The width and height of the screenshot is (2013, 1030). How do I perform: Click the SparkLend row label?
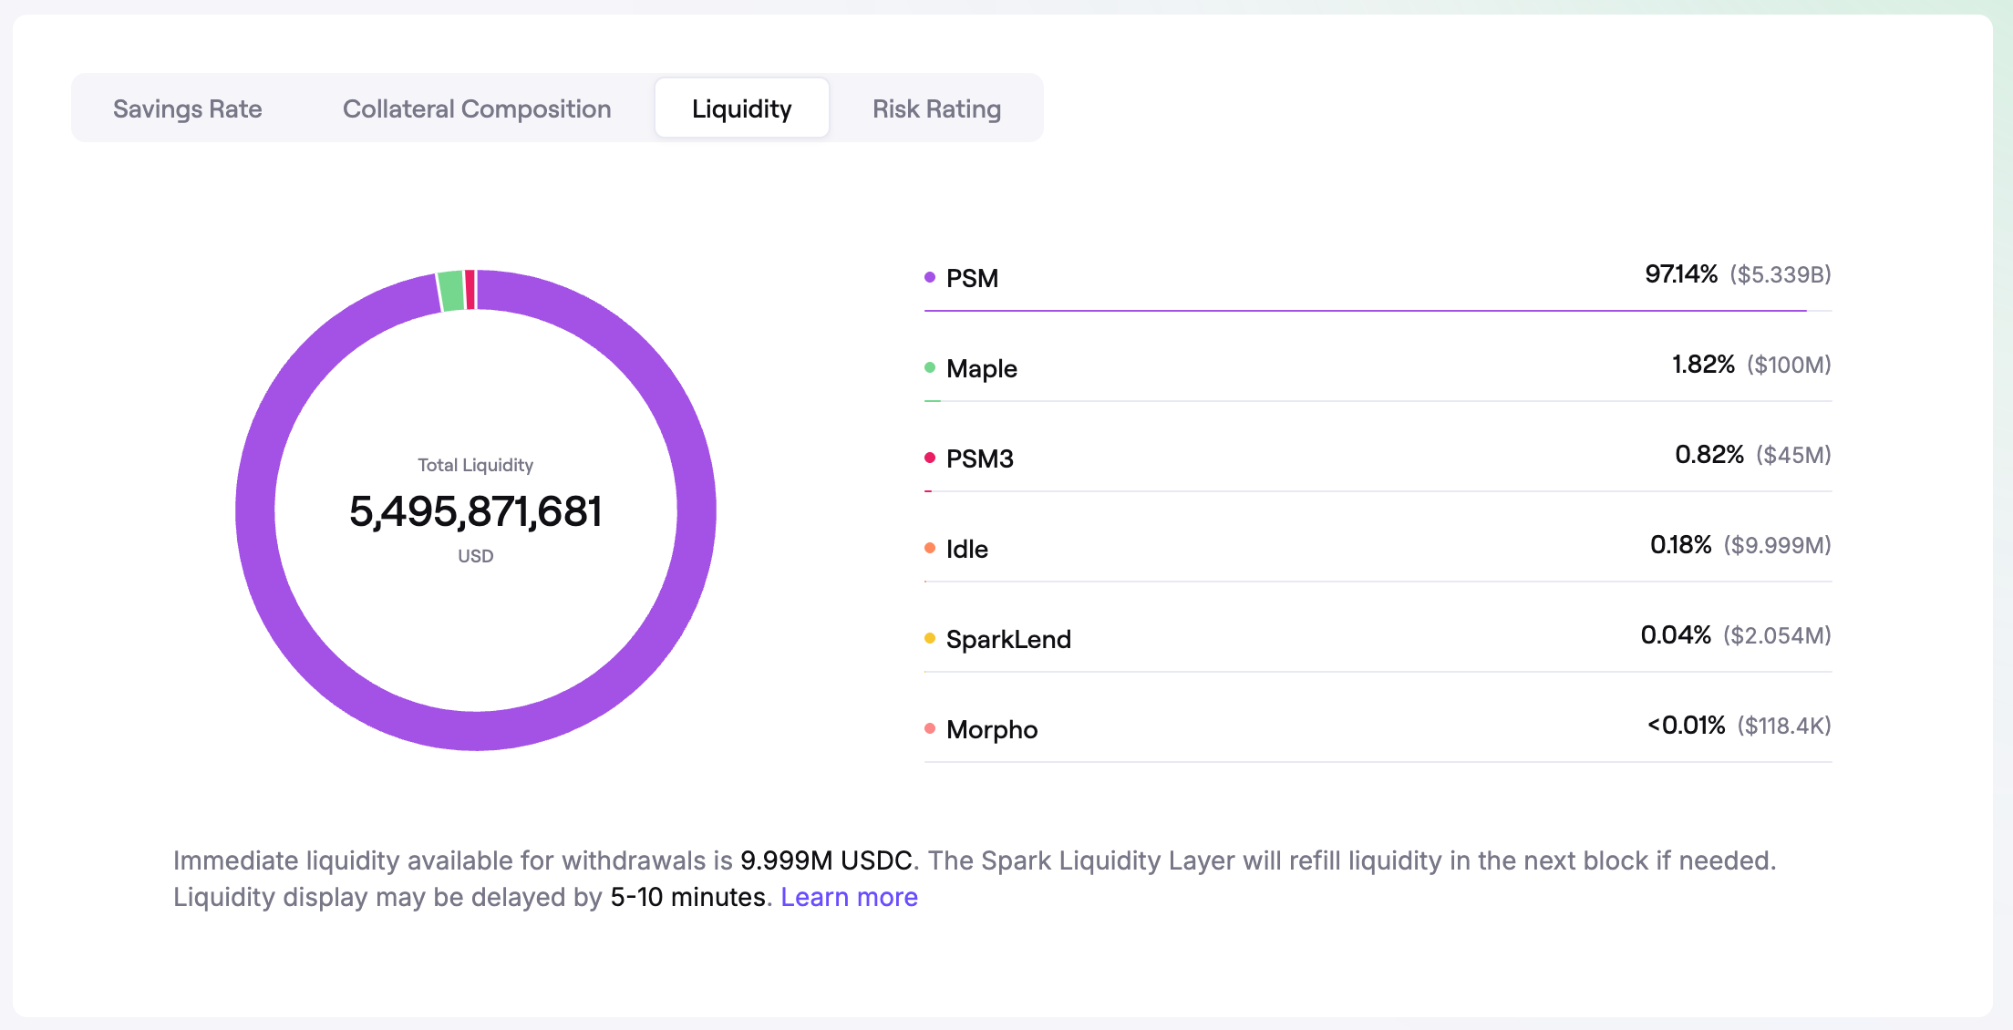click(x=1008, y=639)
